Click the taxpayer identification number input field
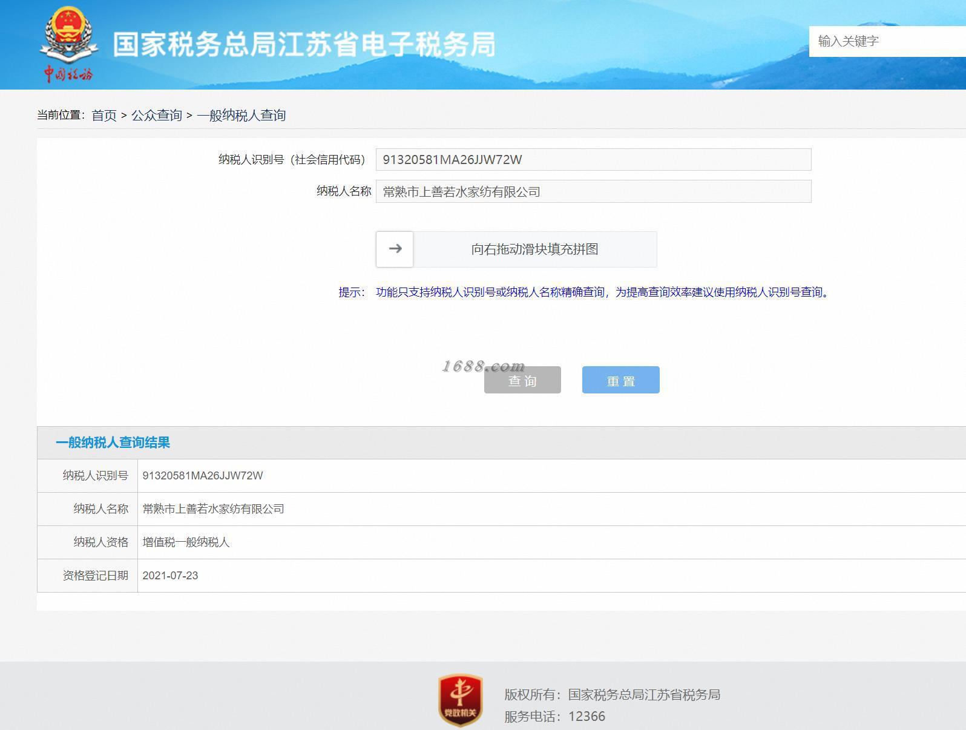Viewport: 966px width, 730px height. coord(593,160)
